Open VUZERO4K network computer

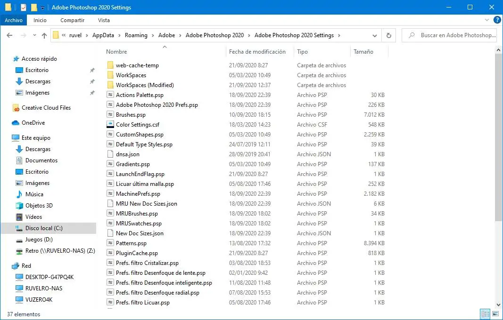(x=39, y=299)
